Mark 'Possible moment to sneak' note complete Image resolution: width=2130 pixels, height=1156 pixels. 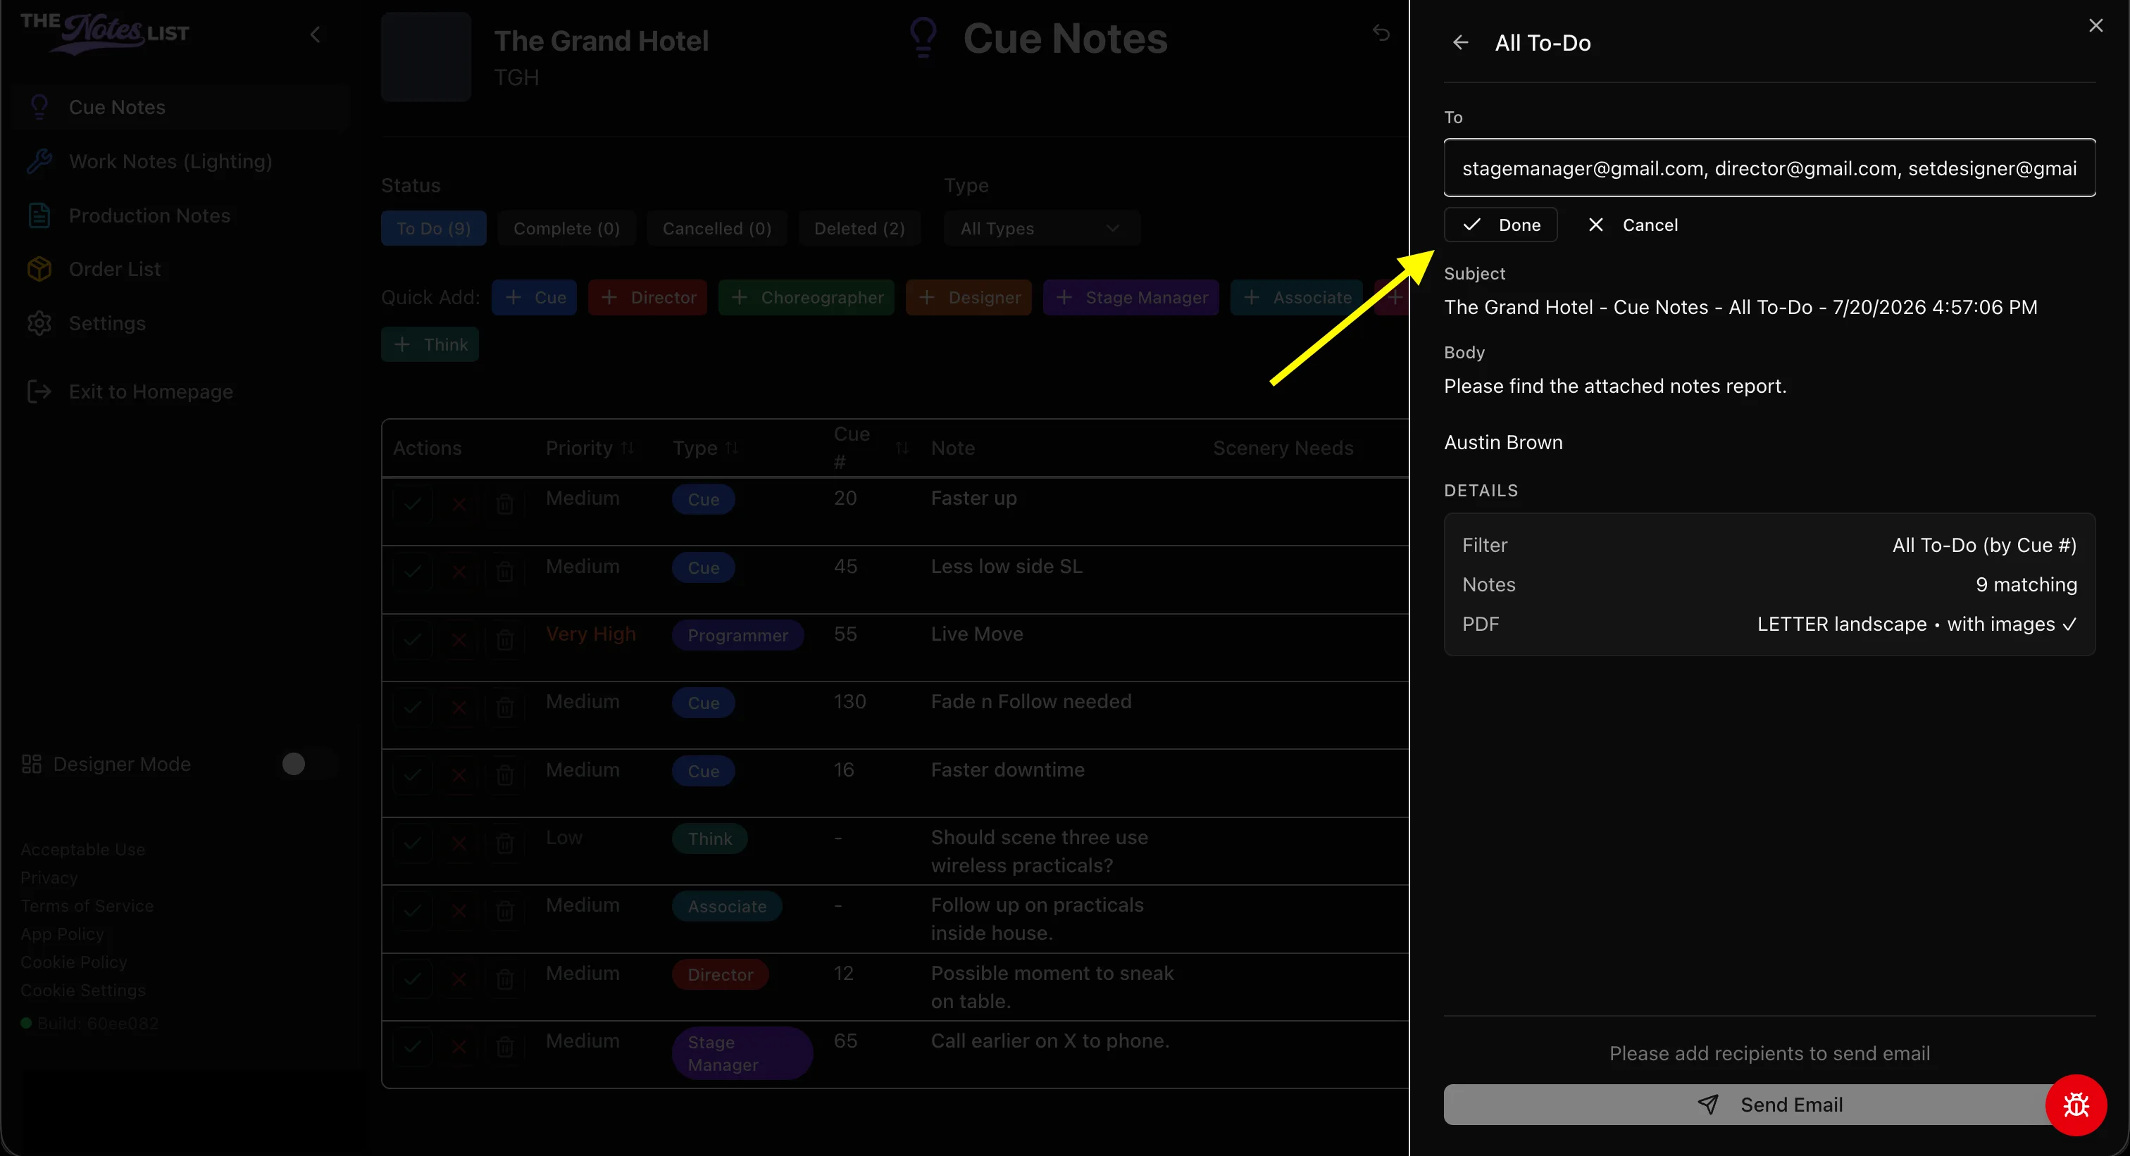[413, 979]
